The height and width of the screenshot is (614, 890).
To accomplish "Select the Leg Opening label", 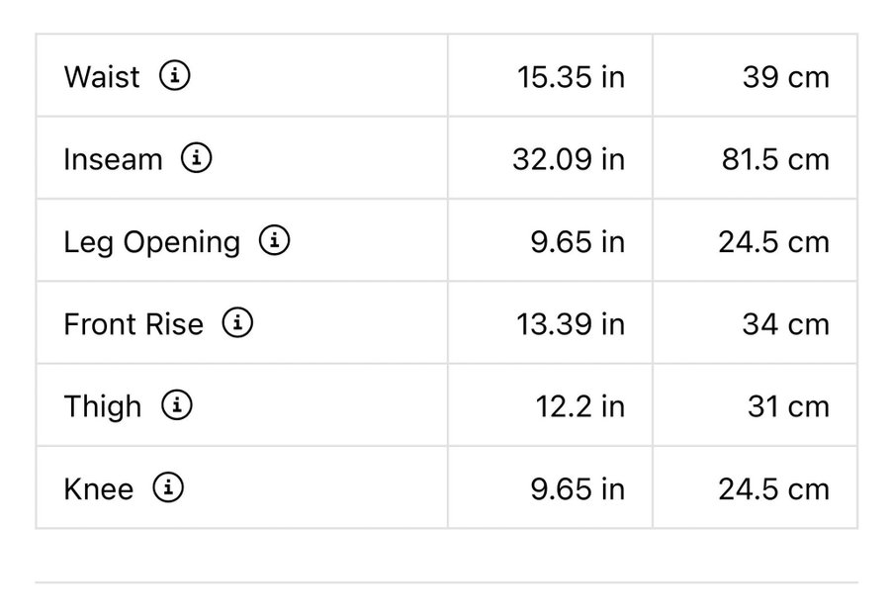I will (x=151, y=242).
